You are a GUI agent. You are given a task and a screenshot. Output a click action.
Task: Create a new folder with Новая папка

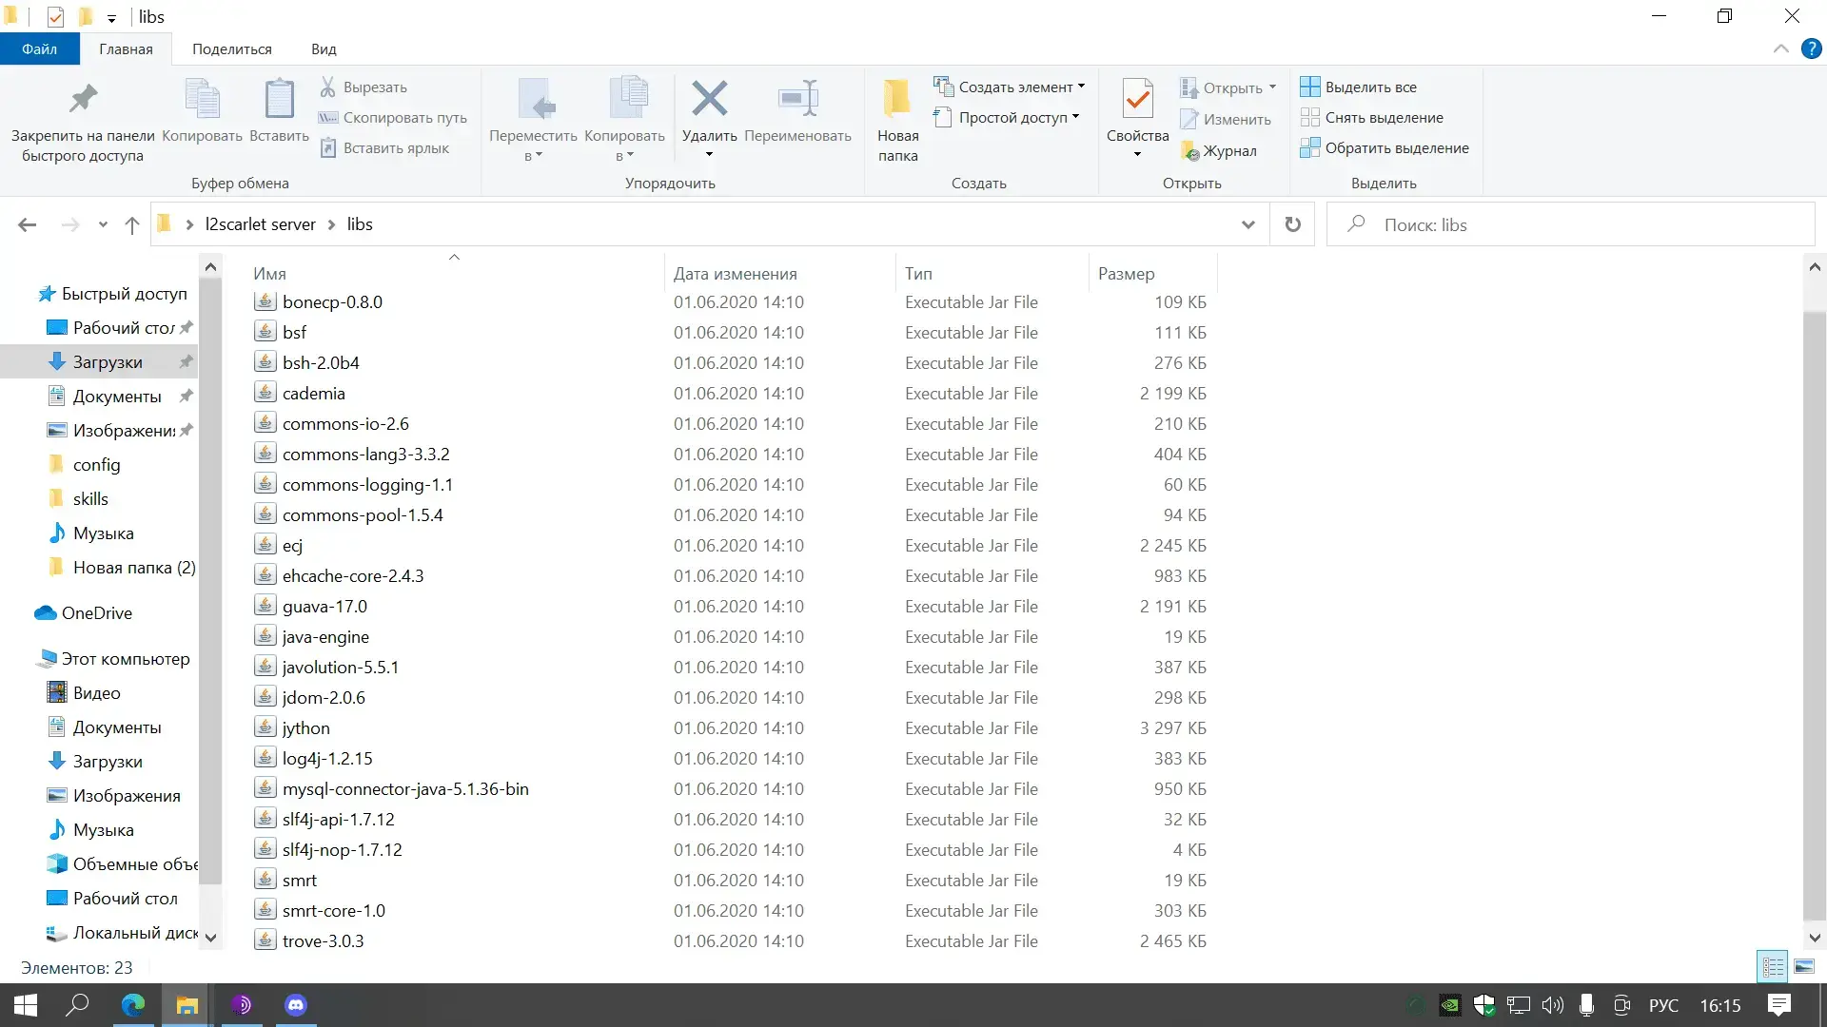pos(897,121)
